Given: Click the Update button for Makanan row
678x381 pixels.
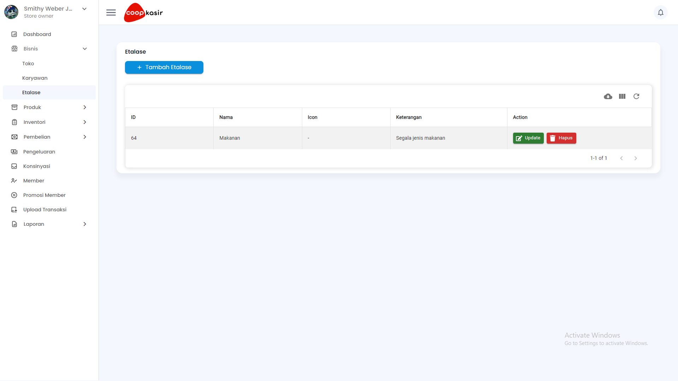Looking at the screenshot, I should (x=528, y=138).
